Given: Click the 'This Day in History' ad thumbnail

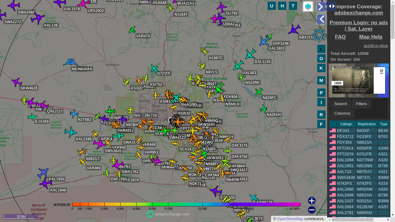Looking at the screenshot, I should (x=359, y=80).
